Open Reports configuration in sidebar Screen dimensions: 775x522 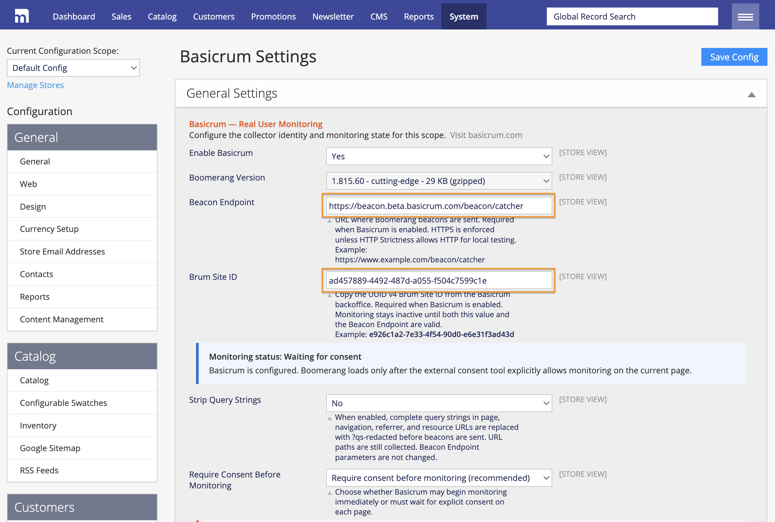(82, 297)
